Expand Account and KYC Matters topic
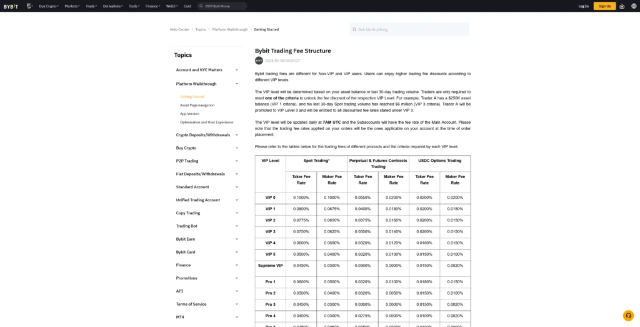Viewport: 640px width, 327px height. tap(207, 70)
